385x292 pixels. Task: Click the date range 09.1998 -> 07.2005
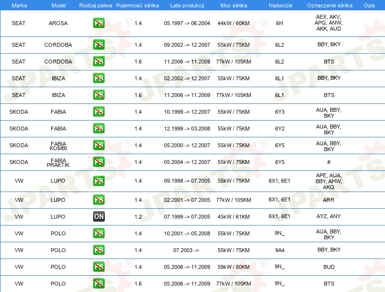click(187, 181)
